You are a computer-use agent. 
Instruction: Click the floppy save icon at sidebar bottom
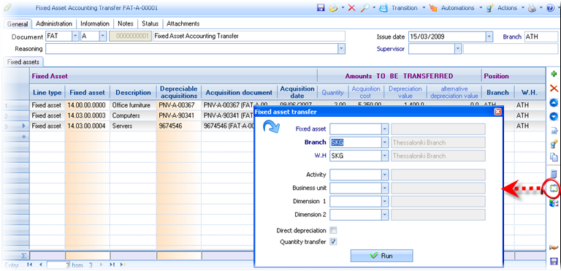(554, 262)
